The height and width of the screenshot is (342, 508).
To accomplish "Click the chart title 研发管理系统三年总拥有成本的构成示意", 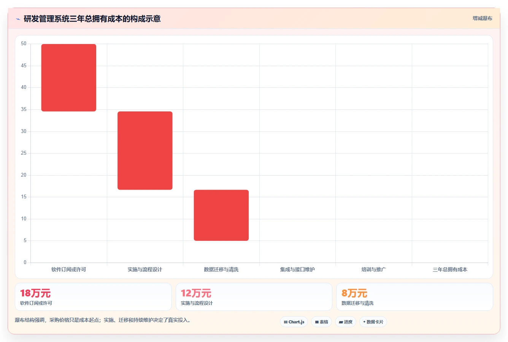I will [x=92, y=19].
